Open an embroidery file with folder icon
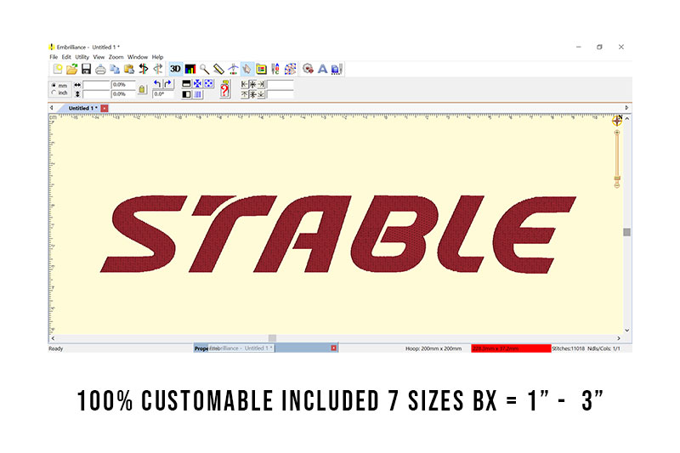Viewport: 680px width, 453px height. (72, 69)
